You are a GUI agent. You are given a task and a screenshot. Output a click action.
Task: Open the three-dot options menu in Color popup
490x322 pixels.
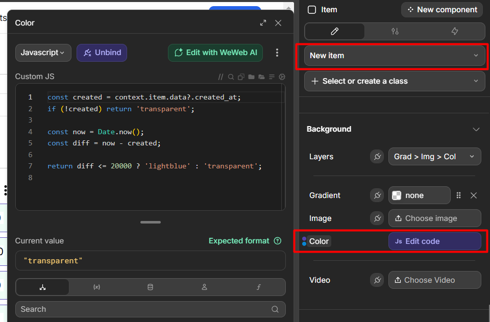point(277,53)
